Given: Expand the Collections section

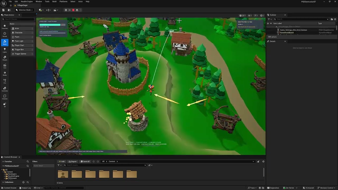Looking at the screenshot, I should tap(3, 182).
